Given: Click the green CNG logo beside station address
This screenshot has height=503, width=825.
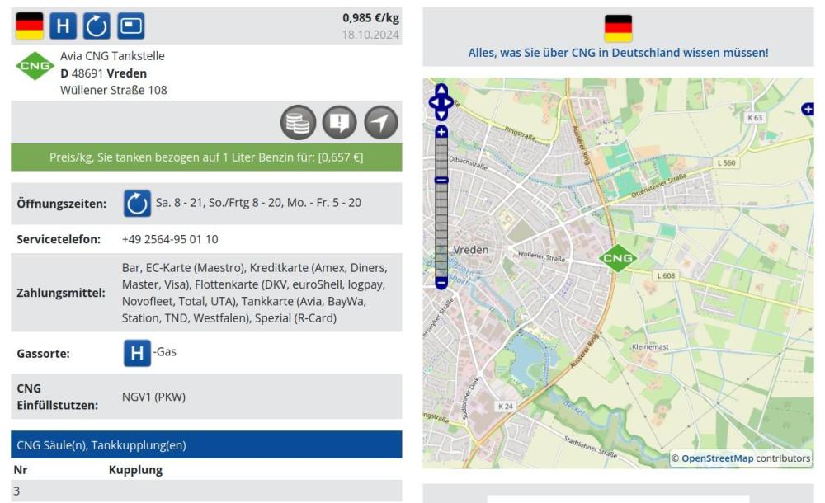Looking at the screenshot, I should pos(35,66).
